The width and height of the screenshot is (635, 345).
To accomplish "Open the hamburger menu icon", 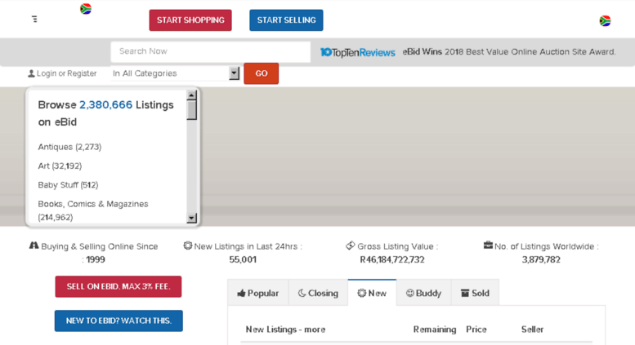I will point(35,19).
